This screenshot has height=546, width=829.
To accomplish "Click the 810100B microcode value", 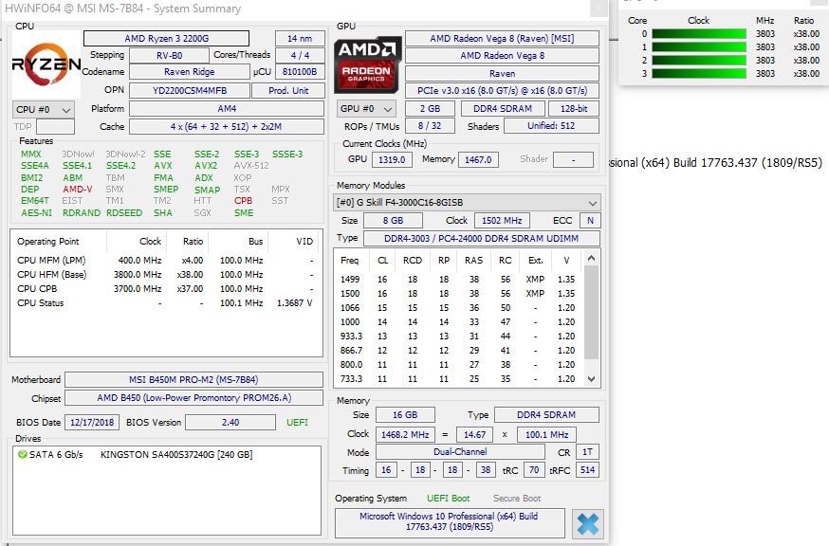I will [299, 72].
